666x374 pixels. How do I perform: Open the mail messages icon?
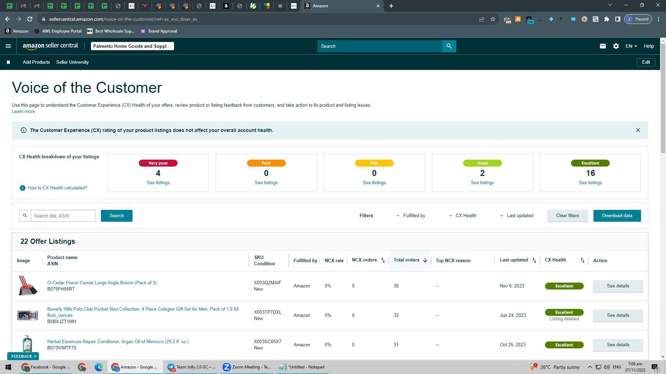603,46
